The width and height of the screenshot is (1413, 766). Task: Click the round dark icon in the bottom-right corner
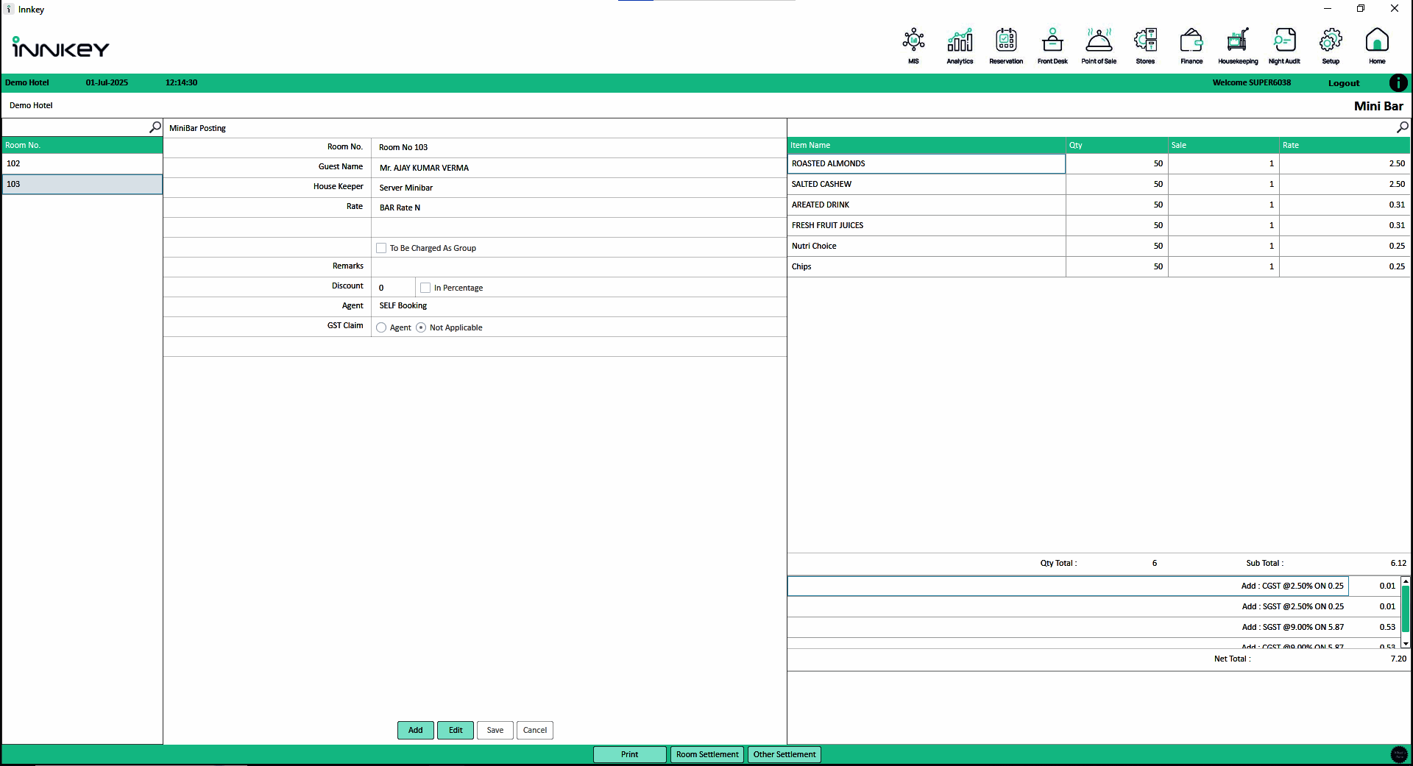(x=1399, y=754)
